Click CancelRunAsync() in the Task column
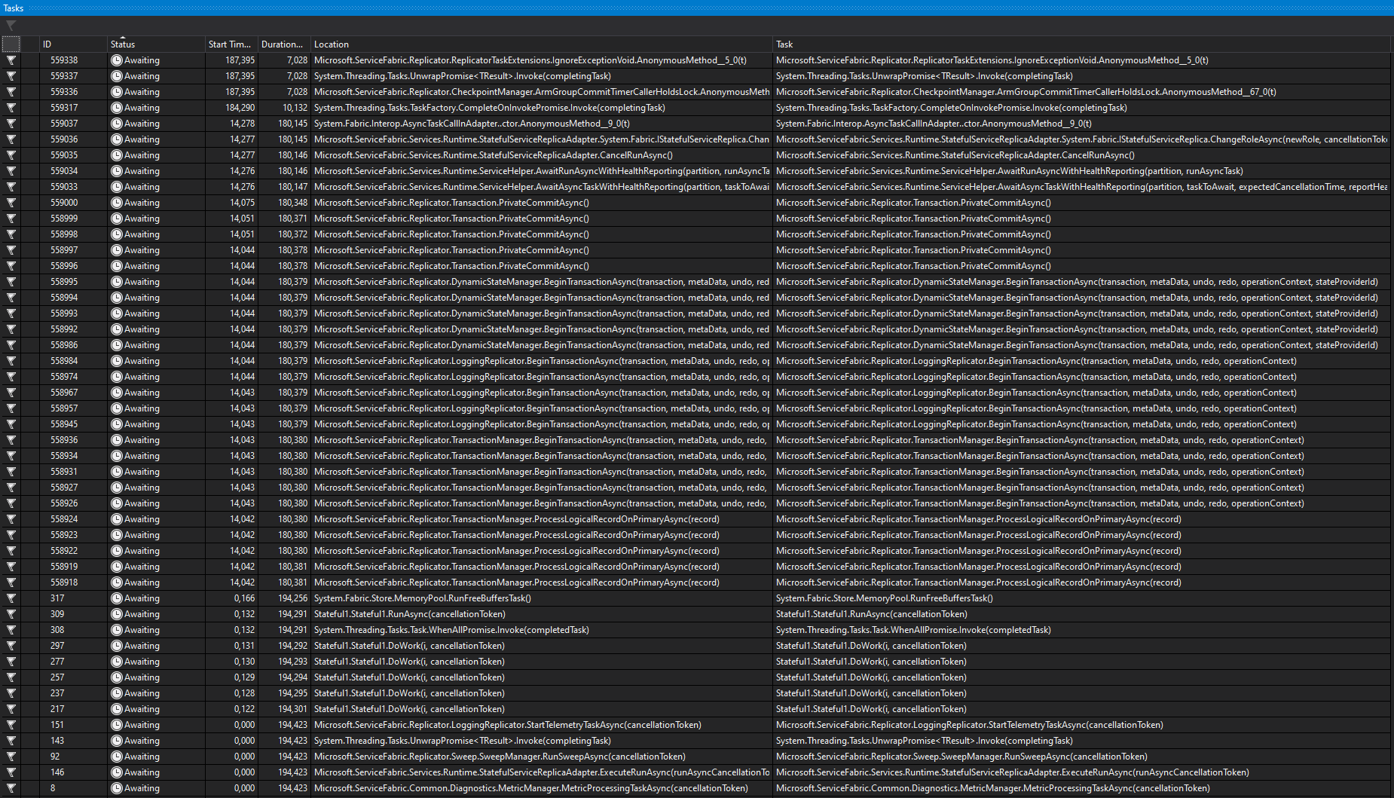The height and width of the screenshot is (798, 1394). pos(955,155)
